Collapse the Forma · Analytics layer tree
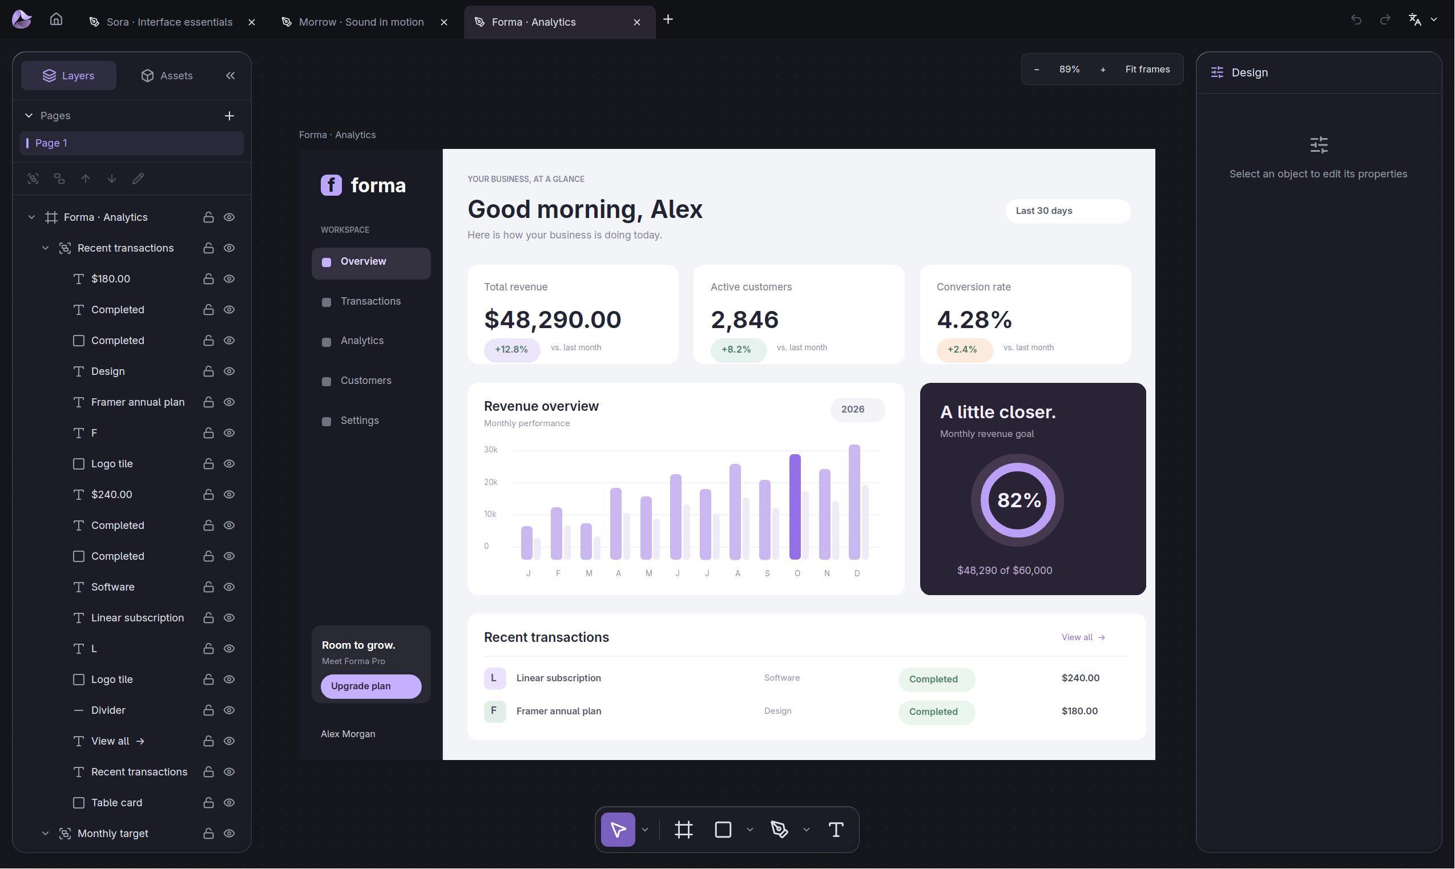Image resolution: width=1455 pixels, height=869 pixels. (x=31, y=217)
